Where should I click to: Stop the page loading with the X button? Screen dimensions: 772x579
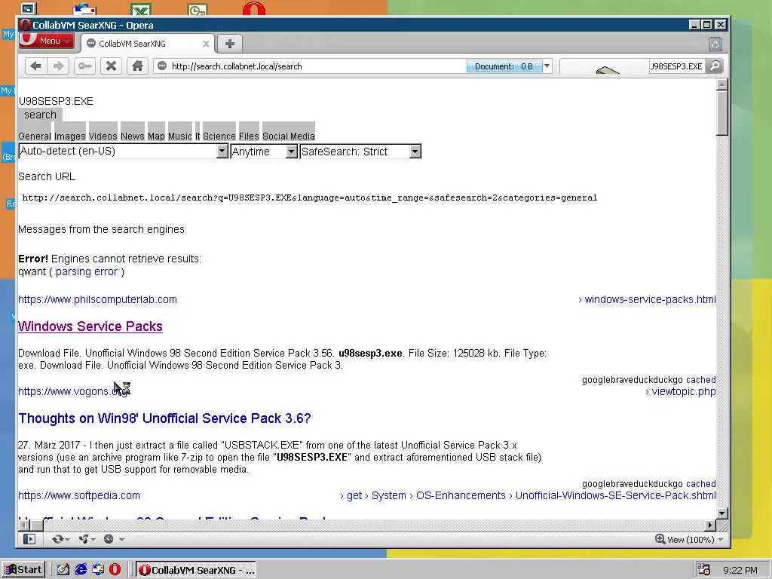(111, 66)
